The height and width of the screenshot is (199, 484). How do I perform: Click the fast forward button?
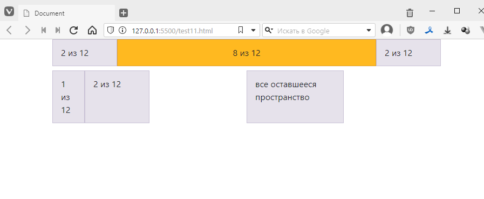57,30
